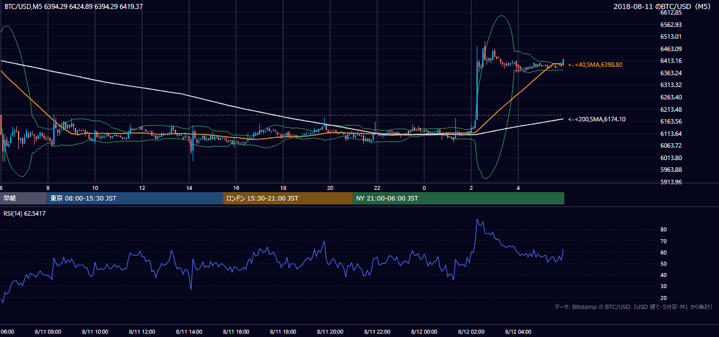This screenshot has height=337, width=719.
Task: Click RSI axis level 80
Action: pyautogui.click(x=664, y=230)
